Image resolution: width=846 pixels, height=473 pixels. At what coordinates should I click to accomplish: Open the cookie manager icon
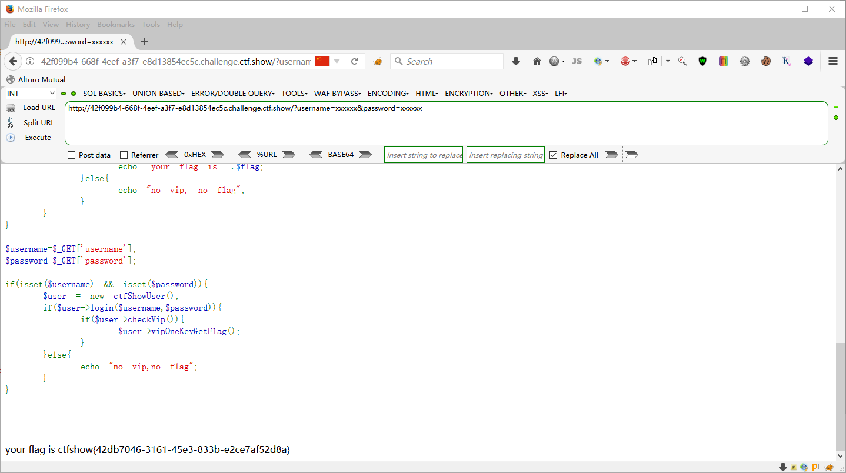point(765,61)
